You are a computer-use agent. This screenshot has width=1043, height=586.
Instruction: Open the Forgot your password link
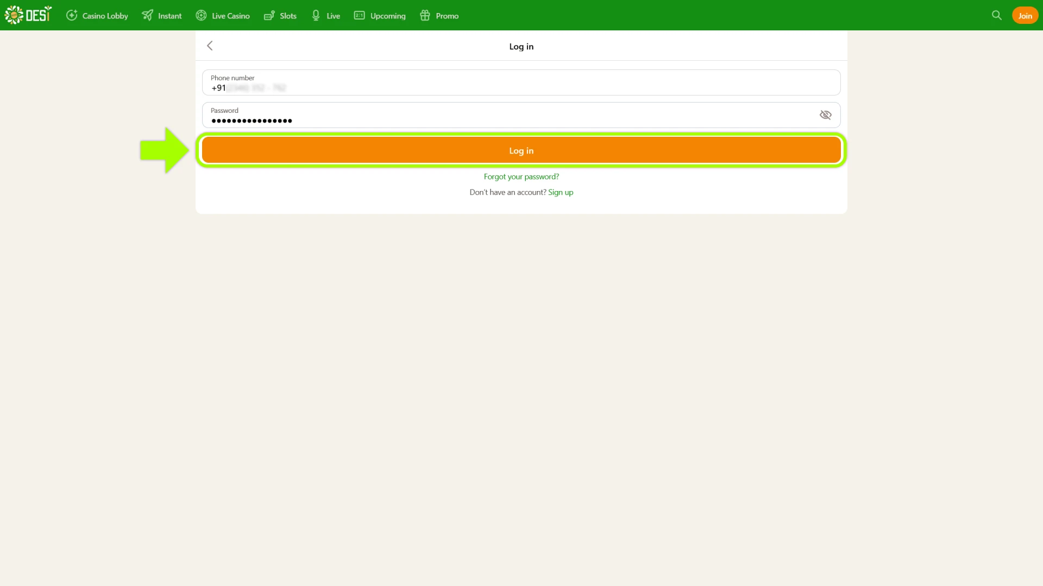click(x=521, y=176)
